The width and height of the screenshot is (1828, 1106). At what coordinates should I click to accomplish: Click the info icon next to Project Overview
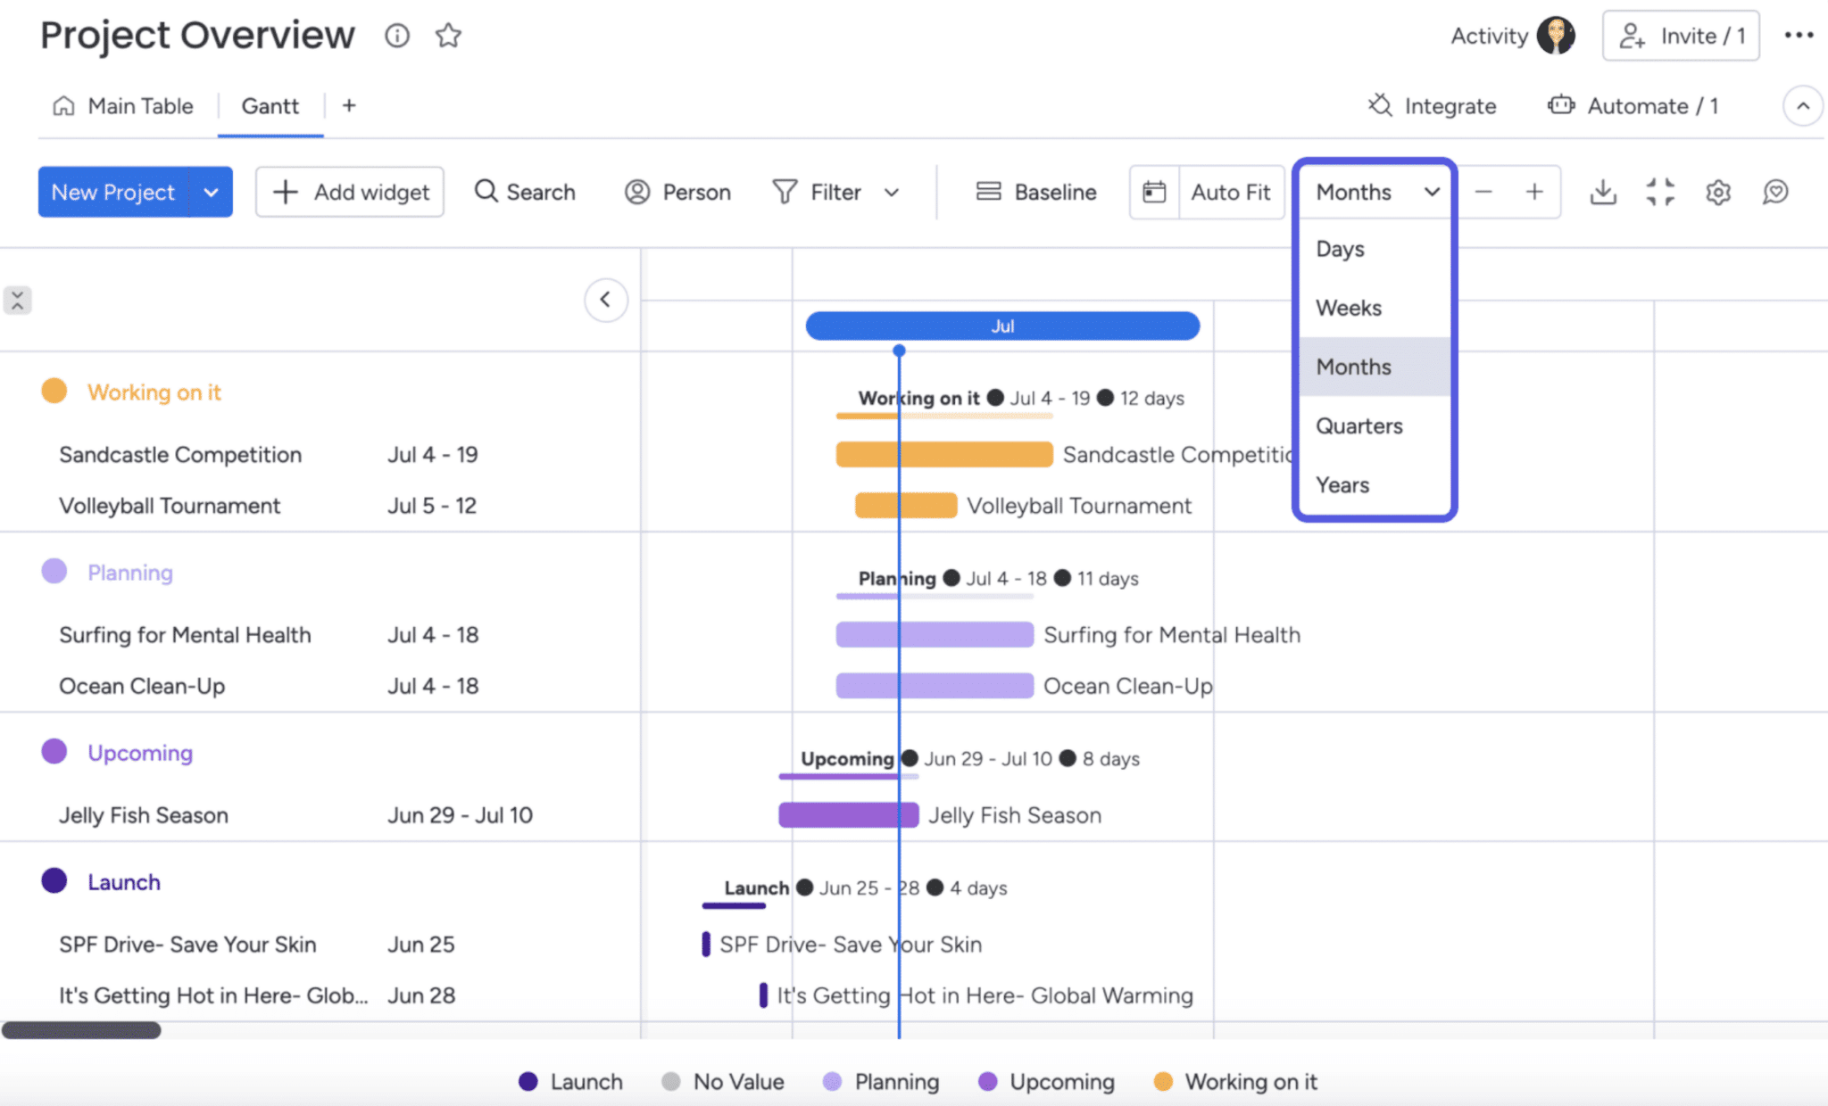396,36
